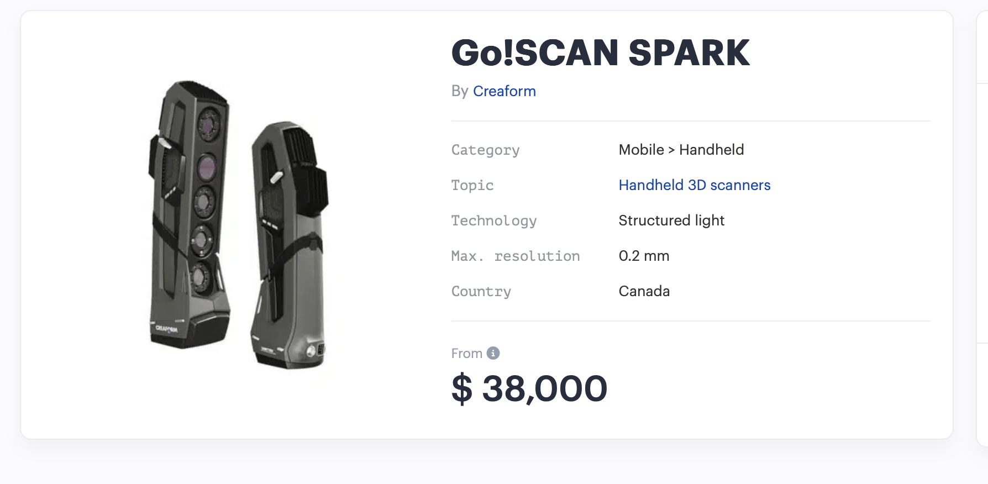Click the $ 38,000 price
This screenshot has width=988, height=484.
point(529,388)
